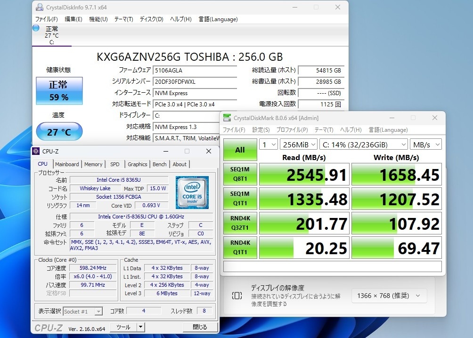
Task: Expand the MB/s unit dropdown
Action: tap(425, 145)
